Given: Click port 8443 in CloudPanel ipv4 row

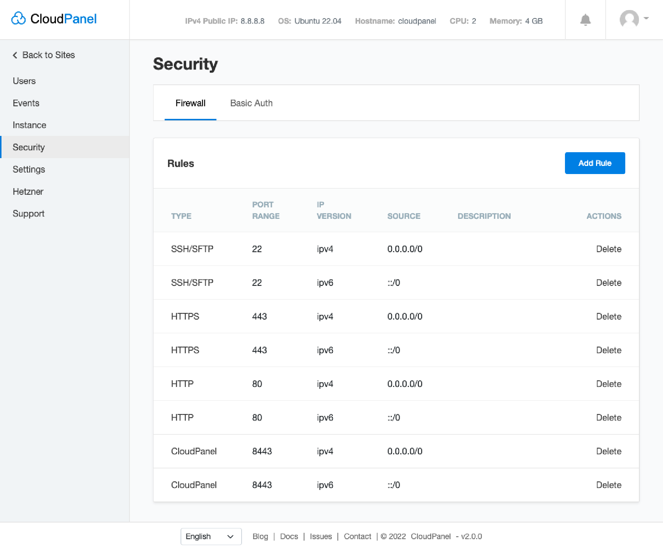Looking at the screenshot, I should 262,451.
